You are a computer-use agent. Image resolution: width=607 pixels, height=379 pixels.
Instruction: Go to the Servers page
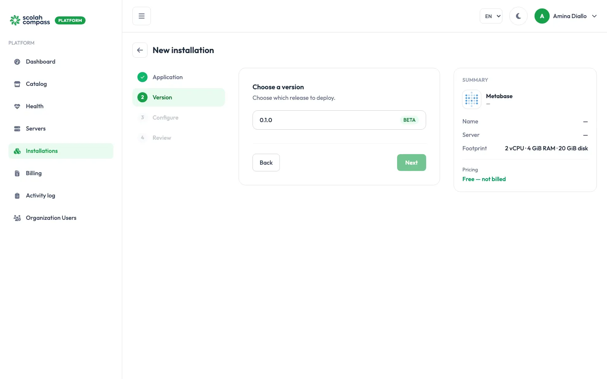(61, 128)
